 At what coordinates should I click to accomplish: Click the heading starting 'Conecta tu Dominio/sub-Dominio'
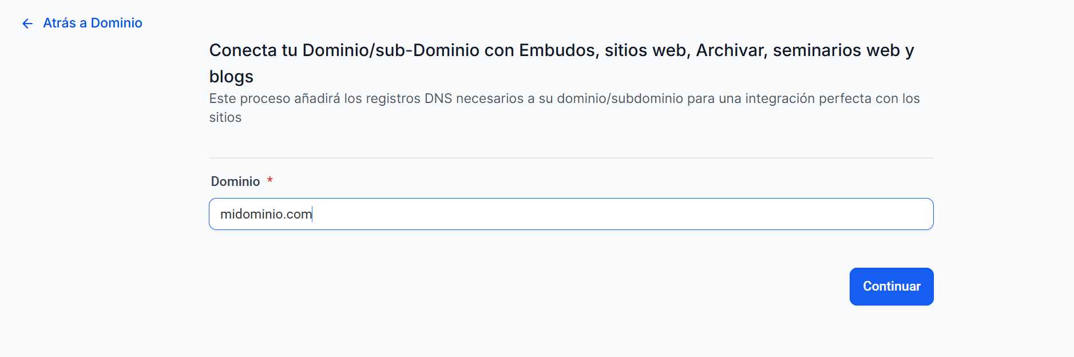coord(561,50)
